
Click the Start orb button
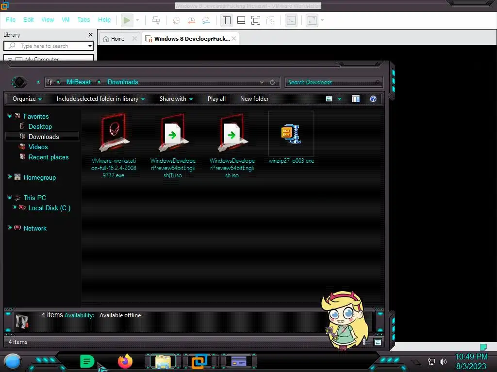13,362
